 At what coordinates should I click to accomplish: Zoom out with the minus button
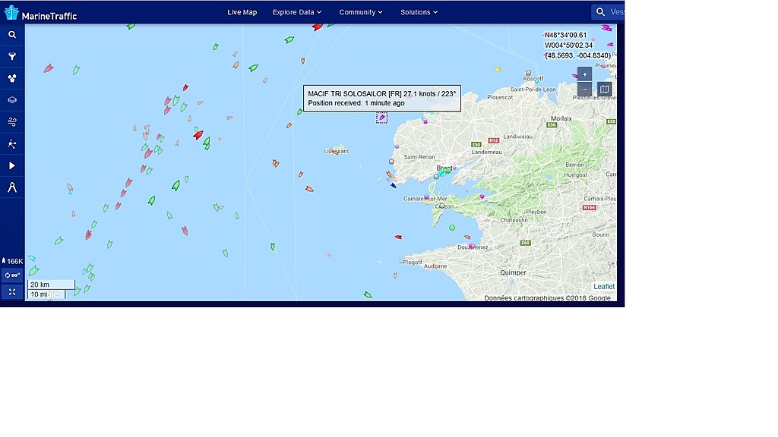tap(584, 90)
